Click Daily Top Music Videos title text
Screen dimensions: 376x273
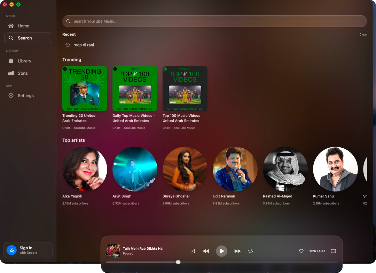point(134,118)
